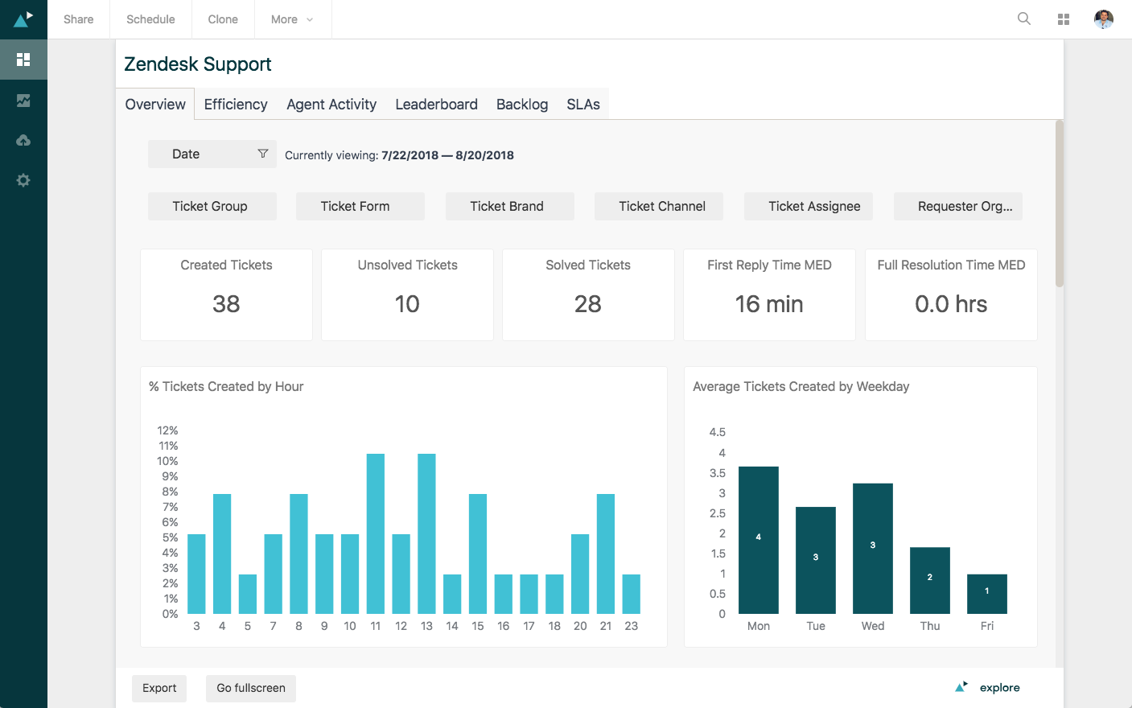Expand the More dropdown menu
The height and width of the screenshot is (708, 1132).
click(x=293, y=19)
